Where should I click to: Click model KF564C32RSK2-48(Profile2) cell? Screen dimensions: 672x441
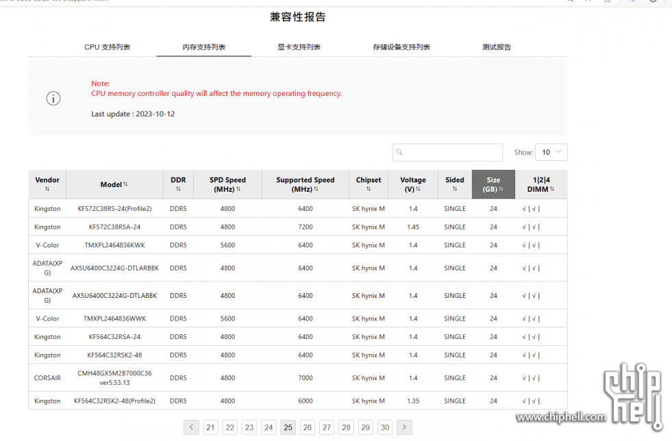point(115,401)
